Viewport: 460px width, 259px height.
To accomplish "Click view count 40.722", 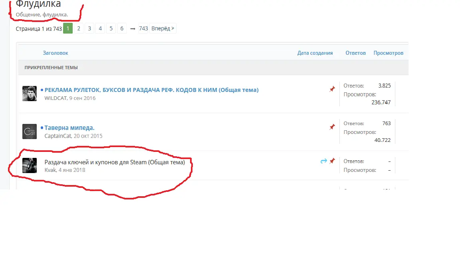I will tap(383, 140).
